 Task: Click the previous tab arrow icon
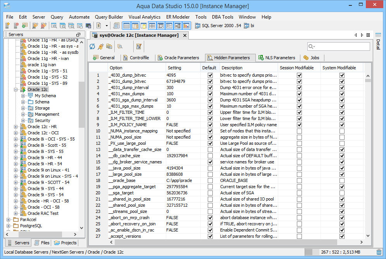(x=356, y=35)
